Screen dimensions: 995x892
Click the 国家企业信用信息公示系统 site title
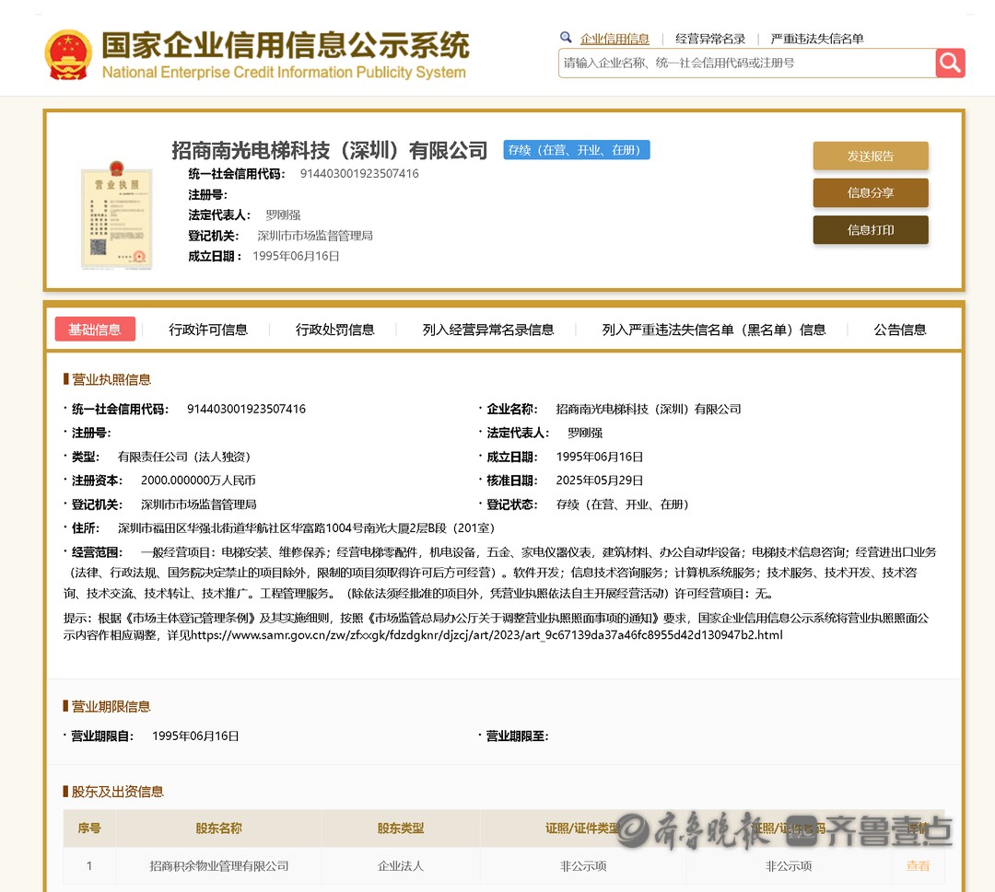[285, 46]
